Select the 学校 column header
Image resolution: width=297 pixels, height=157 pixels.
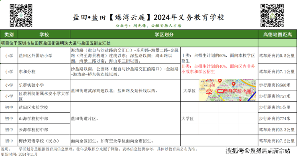[x=44, y=34]
